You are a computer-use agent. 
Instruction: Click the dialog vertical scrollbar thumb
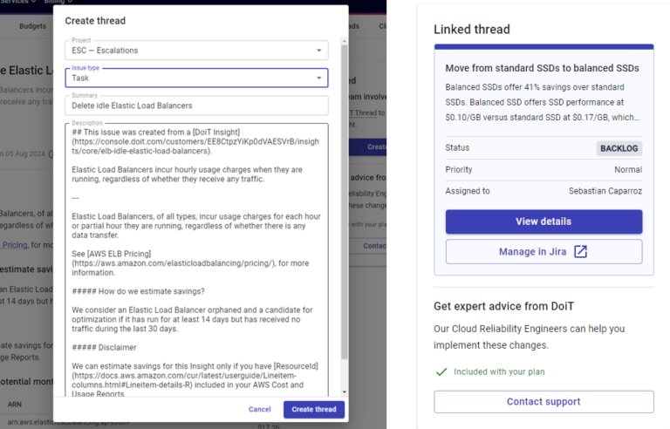tap(345, 201)
